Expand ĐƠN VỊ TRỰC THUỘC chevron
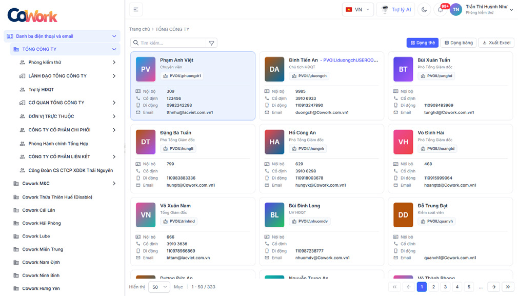518x296 pixels. [x=114, y=116]
